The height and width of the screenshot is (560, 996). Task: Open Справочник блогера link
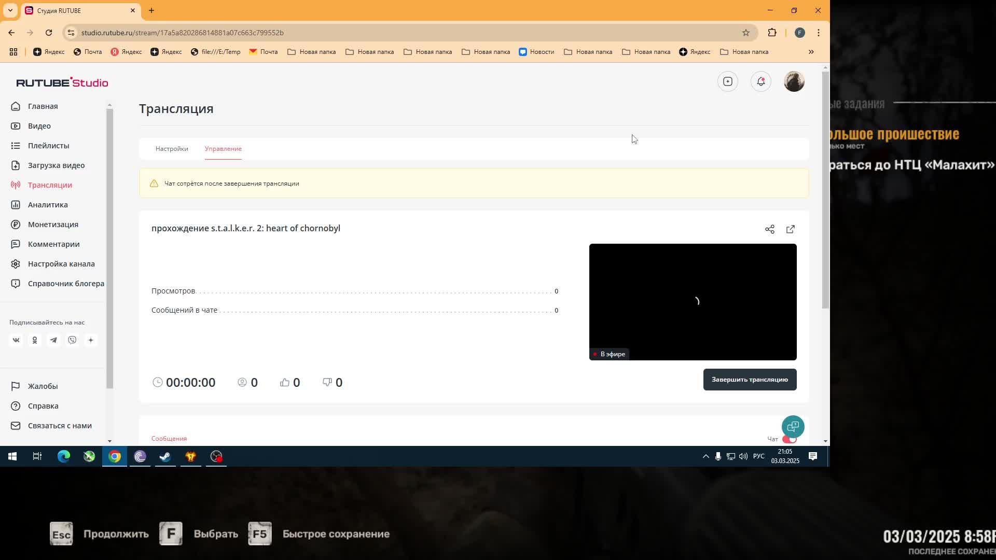[66, 284]
